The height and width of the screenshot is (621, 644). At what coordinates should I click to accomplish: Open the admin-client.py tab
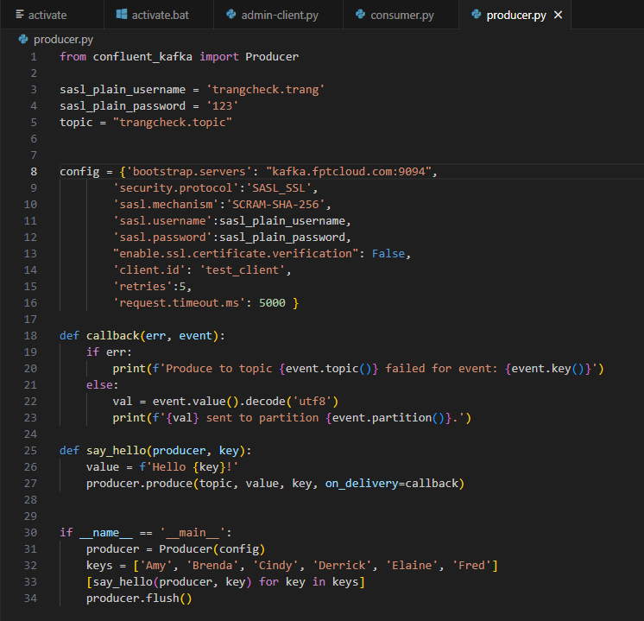pos(278,16)
